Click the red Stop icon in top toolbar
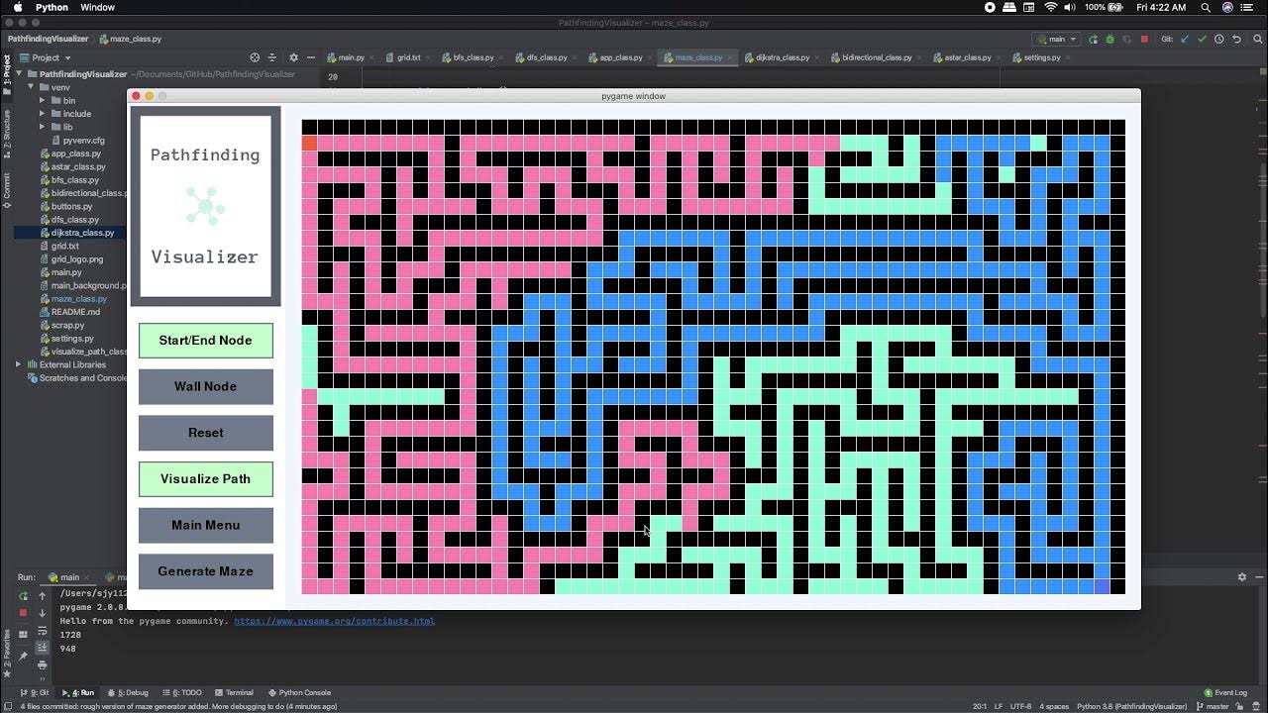The image size is (1268, 713). [x=1144, y=40]
